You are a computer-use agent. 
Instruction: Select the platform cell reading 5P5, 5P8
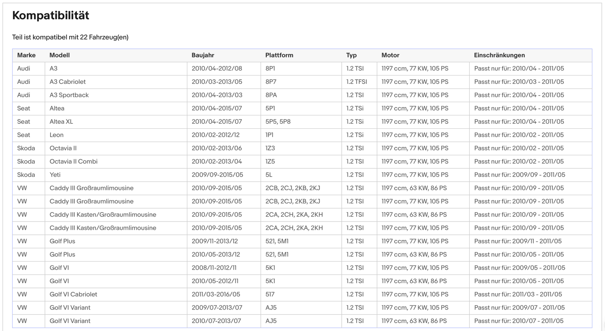(278, 122)
